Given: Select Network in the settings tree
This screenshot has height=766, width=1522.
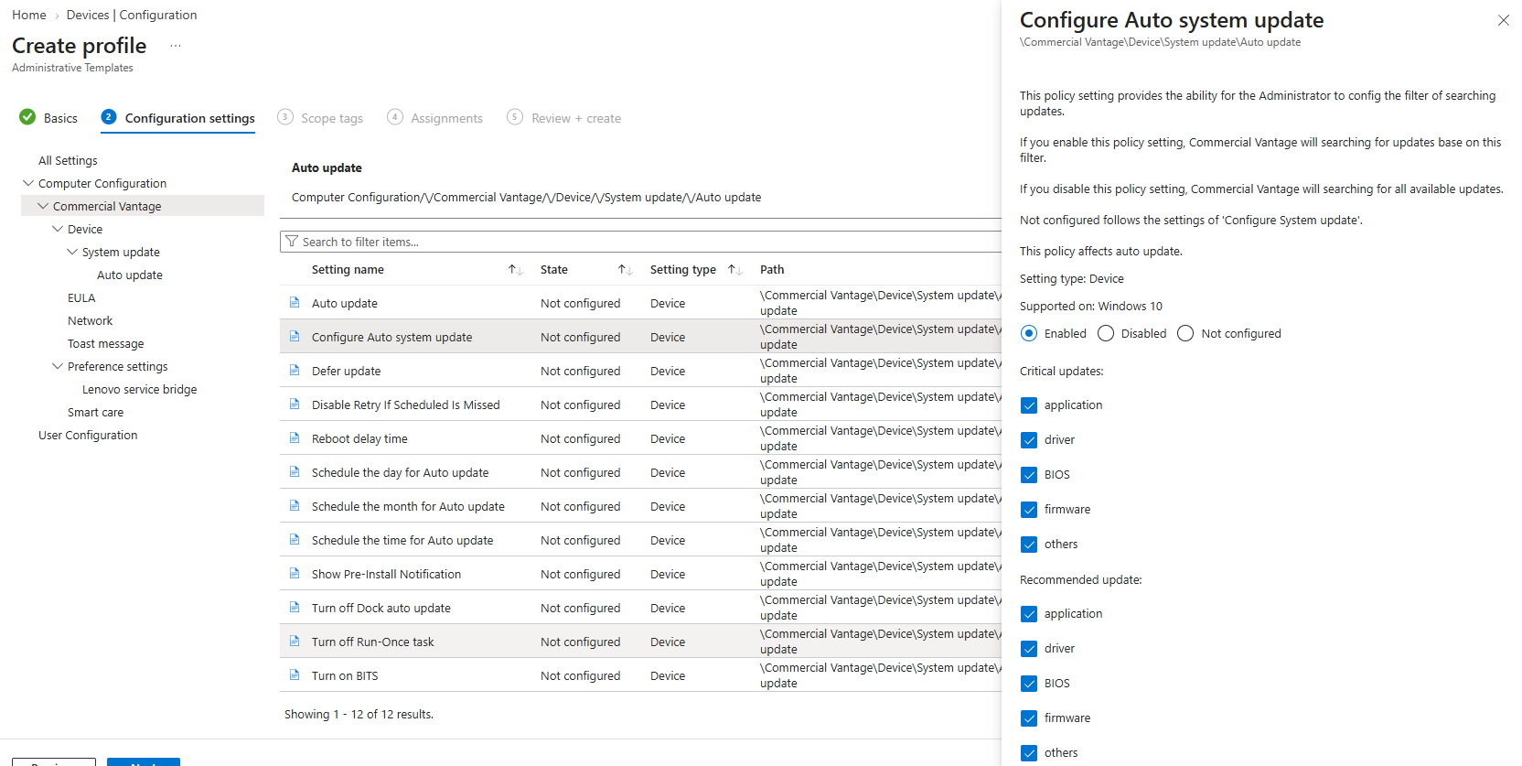Looking at the screenshot, I should [91, 320].
